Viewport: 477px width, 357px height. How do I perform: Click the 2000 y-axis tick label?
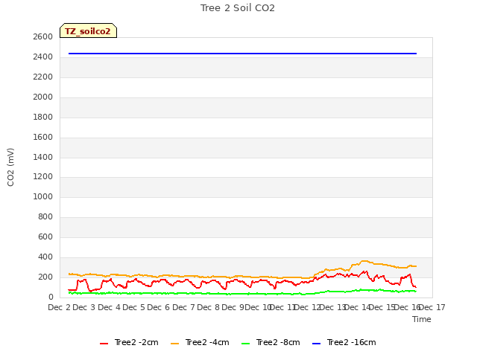pos(43,97)
